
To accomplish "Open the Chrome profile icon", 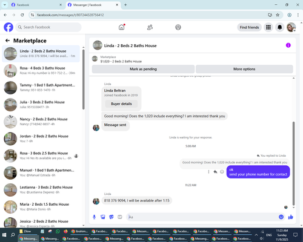I will (289, 15).
